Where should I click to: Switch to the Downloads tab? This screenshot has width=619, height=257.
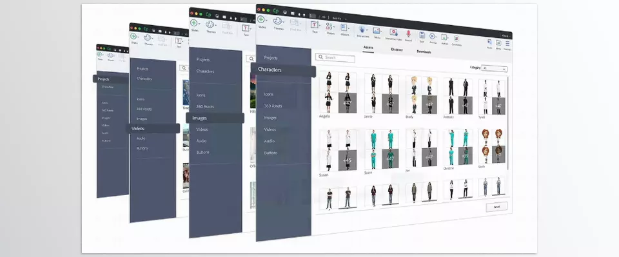pos(424,52)
